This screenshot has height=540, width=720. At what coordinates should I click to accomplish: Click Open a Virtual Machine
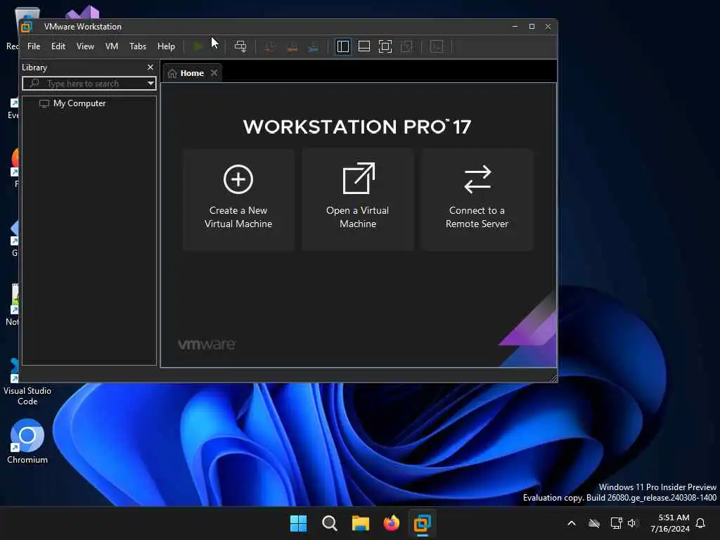358,199
